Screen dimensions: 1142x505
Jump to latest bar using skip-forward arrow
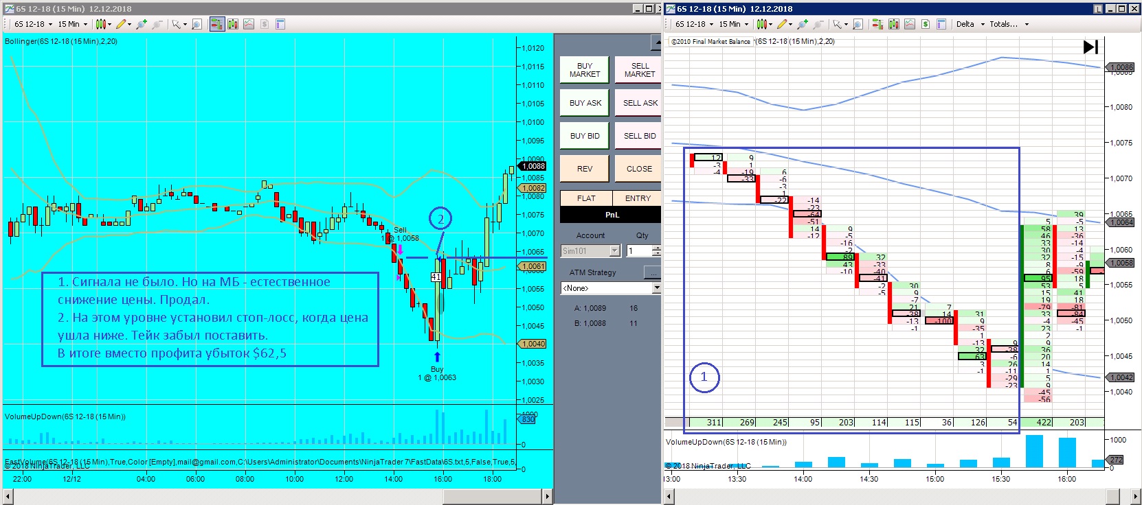(1090, 47)
